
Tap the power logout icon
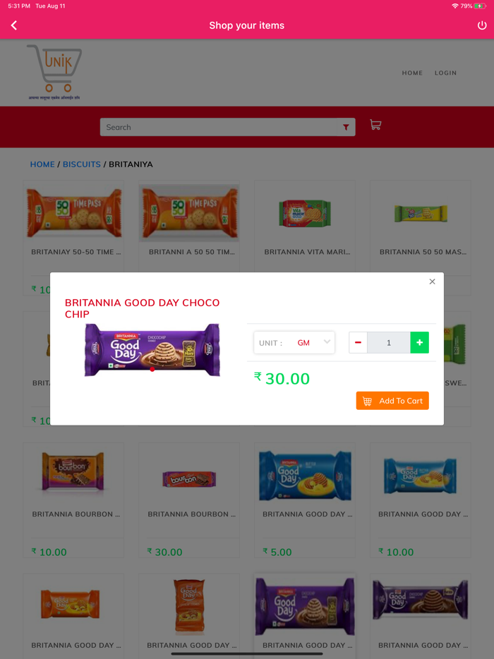[482, 25]
